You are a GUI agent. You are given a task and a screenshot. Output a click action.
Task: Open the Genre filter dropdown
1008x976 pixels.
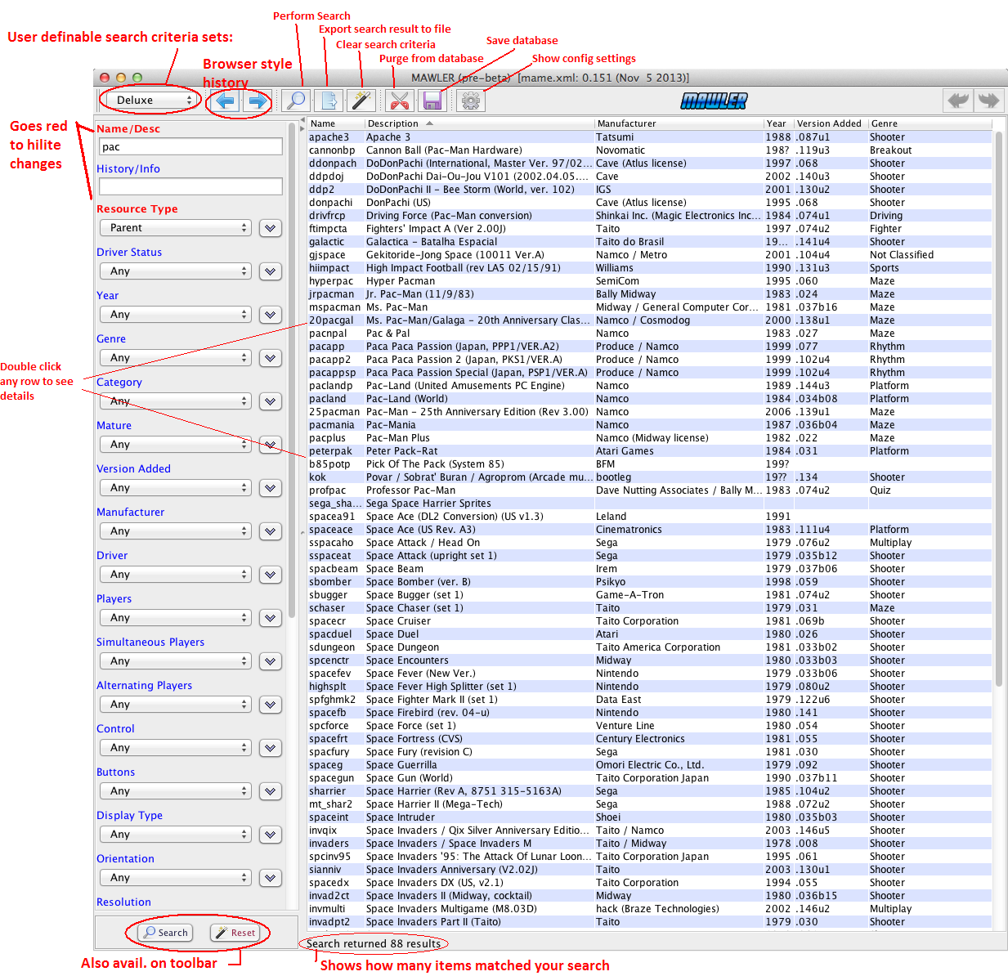(x=175, y=358)
